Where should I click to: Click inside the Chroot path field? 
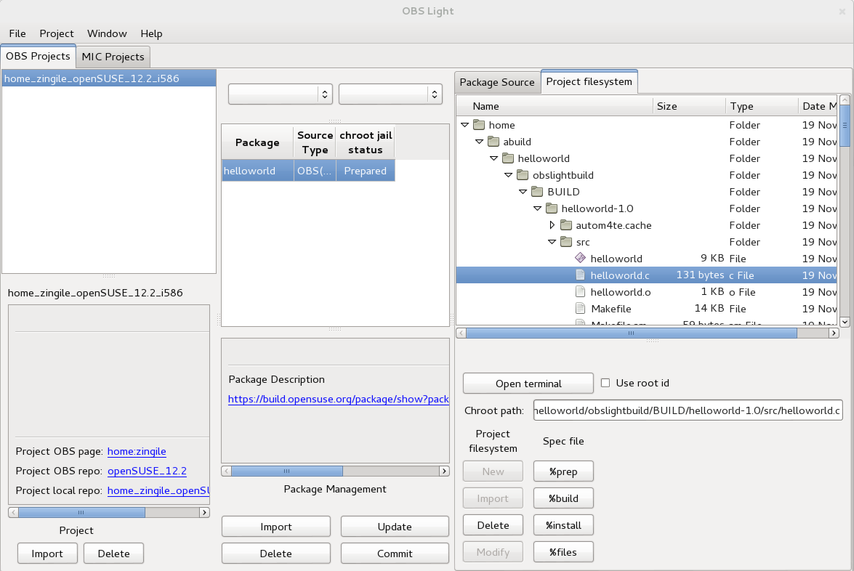(687, 410)
